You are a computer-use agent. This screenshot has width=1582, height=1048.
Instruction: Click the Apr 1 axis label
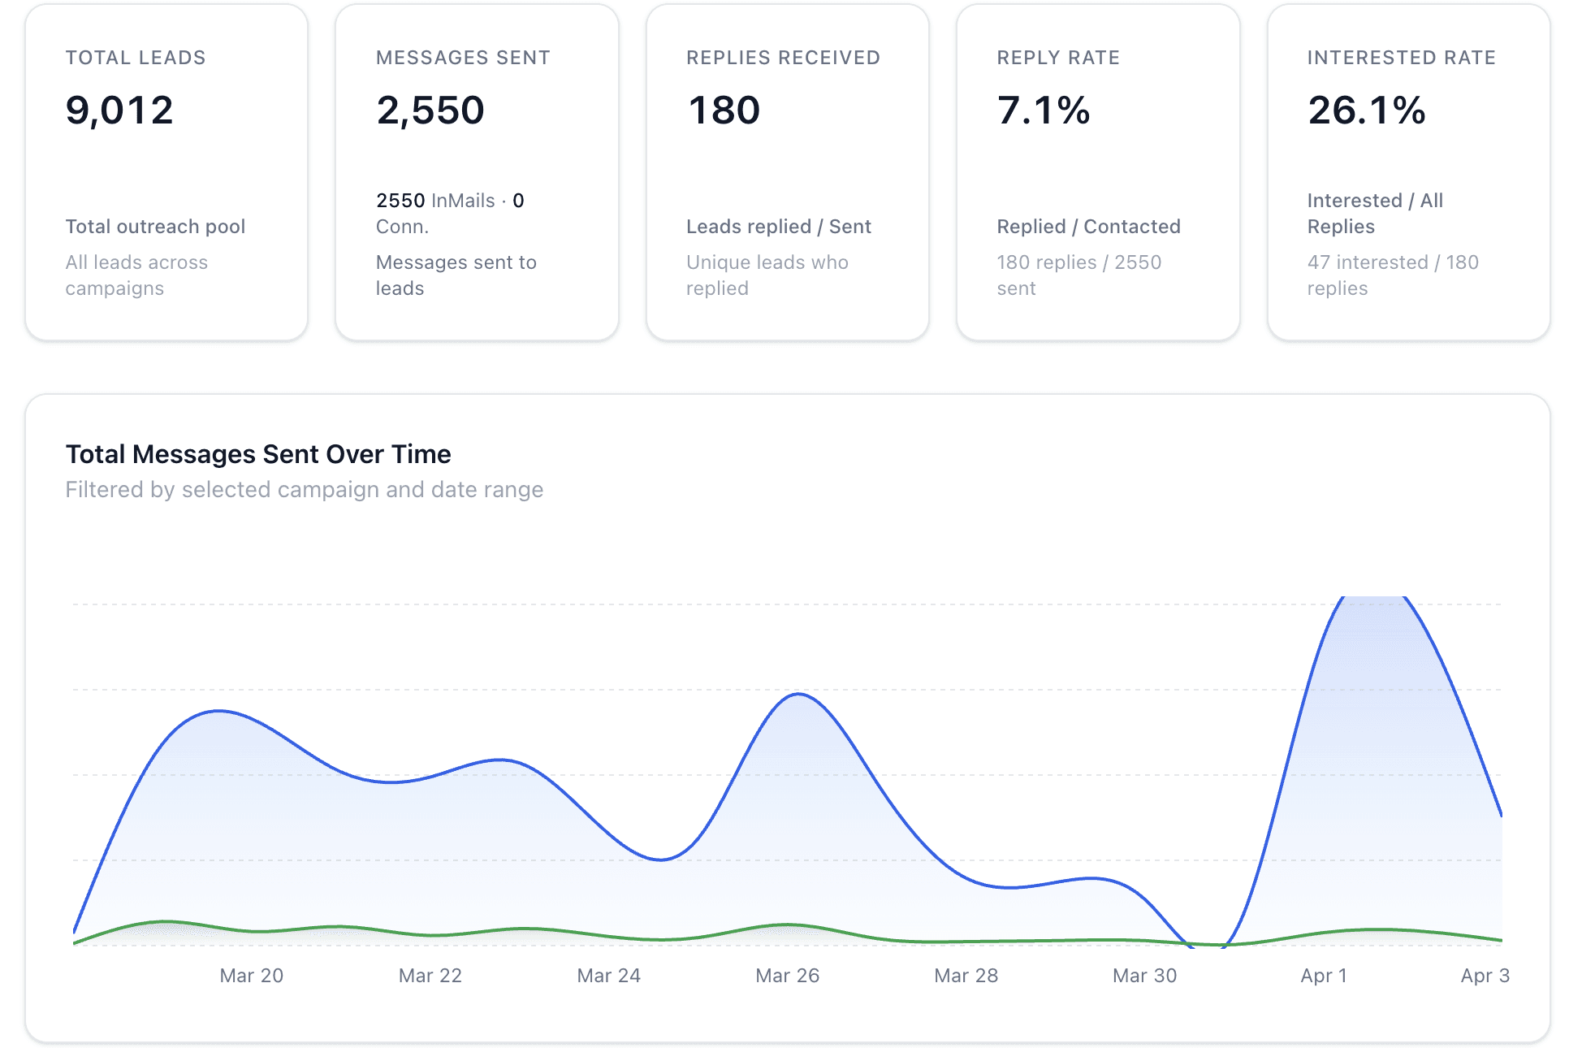1324,976
